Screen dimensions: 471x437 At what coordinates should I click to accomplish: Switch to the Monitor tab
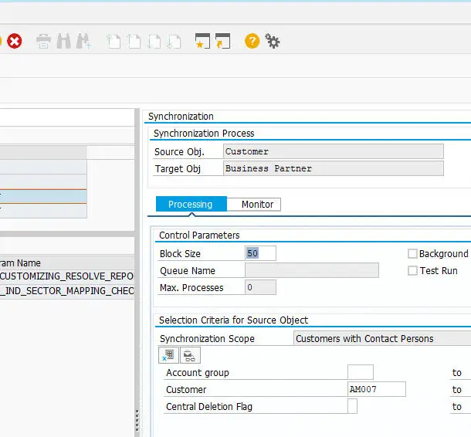(x=254, y=205)
